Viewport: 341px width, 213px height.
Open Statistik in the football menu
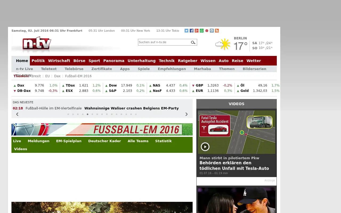(163, 141)
